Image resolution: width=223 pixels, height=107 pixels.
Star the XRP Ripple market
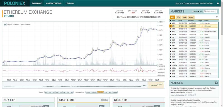(x=170, y=29)
